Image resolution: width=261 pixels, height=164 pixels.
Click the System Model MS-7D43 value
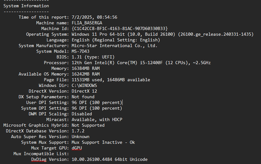point(80,51)
